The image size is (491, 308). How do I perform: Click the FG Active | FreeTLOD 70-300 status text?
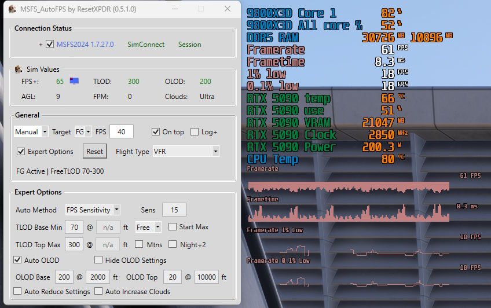point(60,171)
